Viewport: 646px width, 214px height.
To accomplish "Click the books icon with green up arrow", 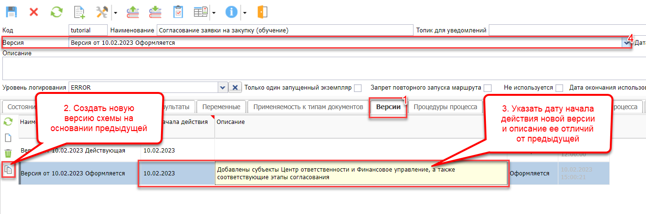I will coord(133,11).
